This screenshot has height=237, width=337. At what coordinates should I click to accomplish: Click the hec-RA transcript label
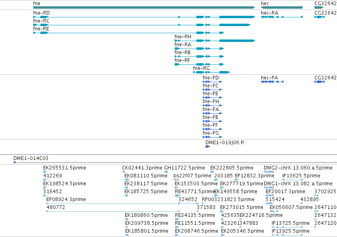point(270,13)
